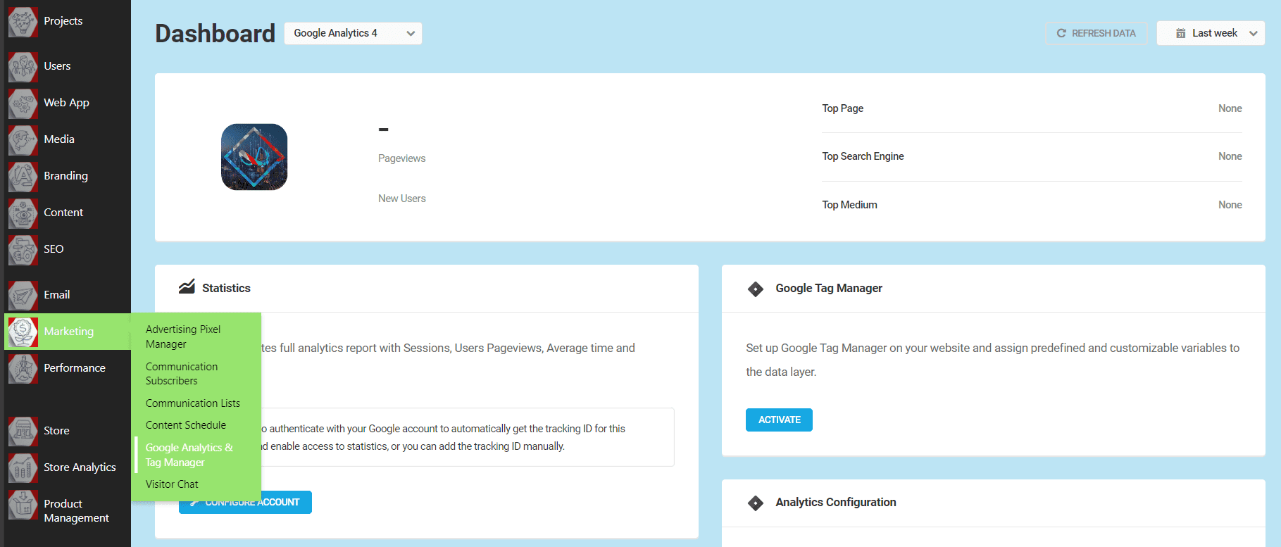Expand the Last week date range dropdown
The image size is (1281, 547).
[1211, 33]
